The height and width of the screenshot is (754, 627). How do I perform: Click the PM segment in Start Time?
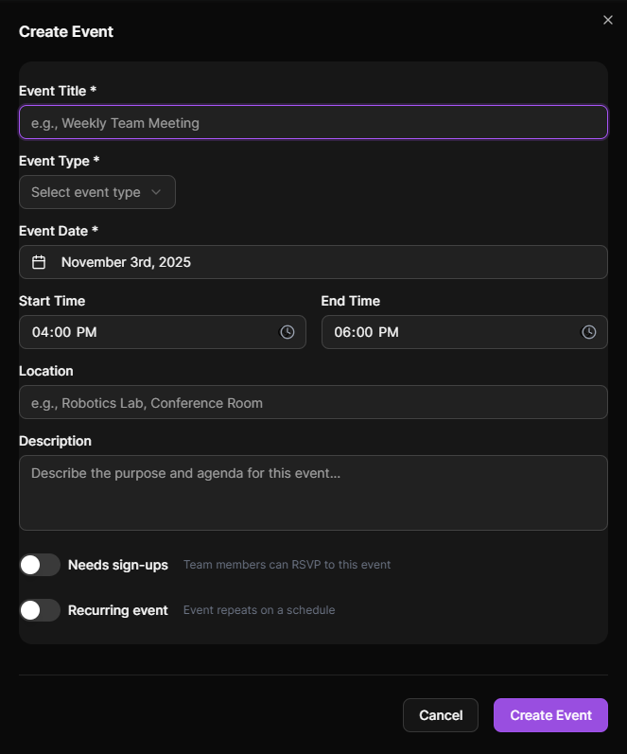click(87, 332)
